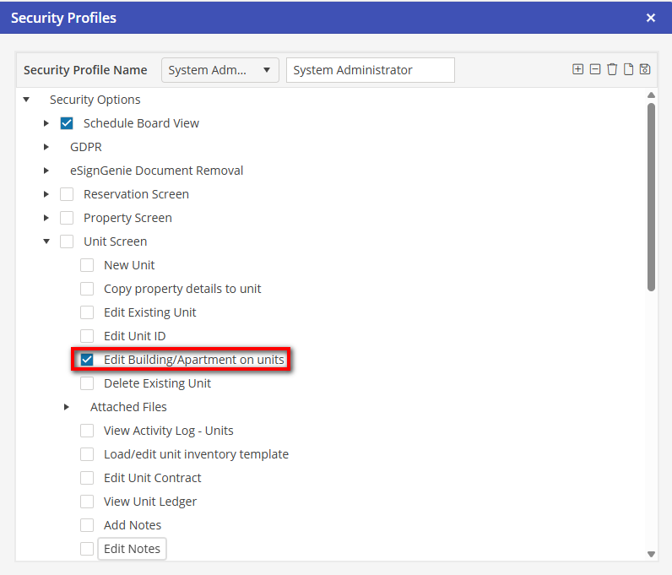Screen dimensions: 672x575
Task: Open the Security Profile Name dropdown
Action: 219,70
